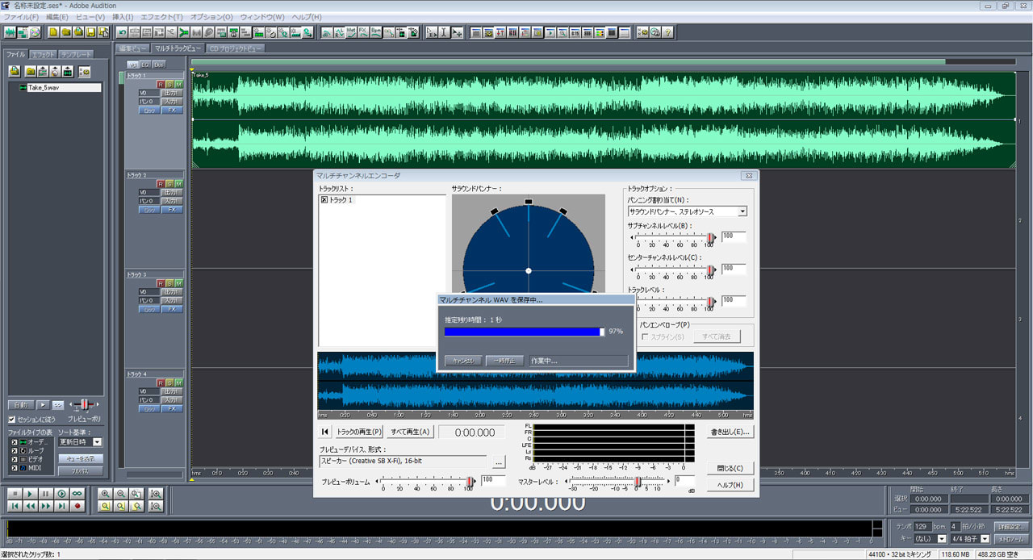1033x560 pixels.
Task: Click the Rewind transport button
Action: (x=30, y=506)
